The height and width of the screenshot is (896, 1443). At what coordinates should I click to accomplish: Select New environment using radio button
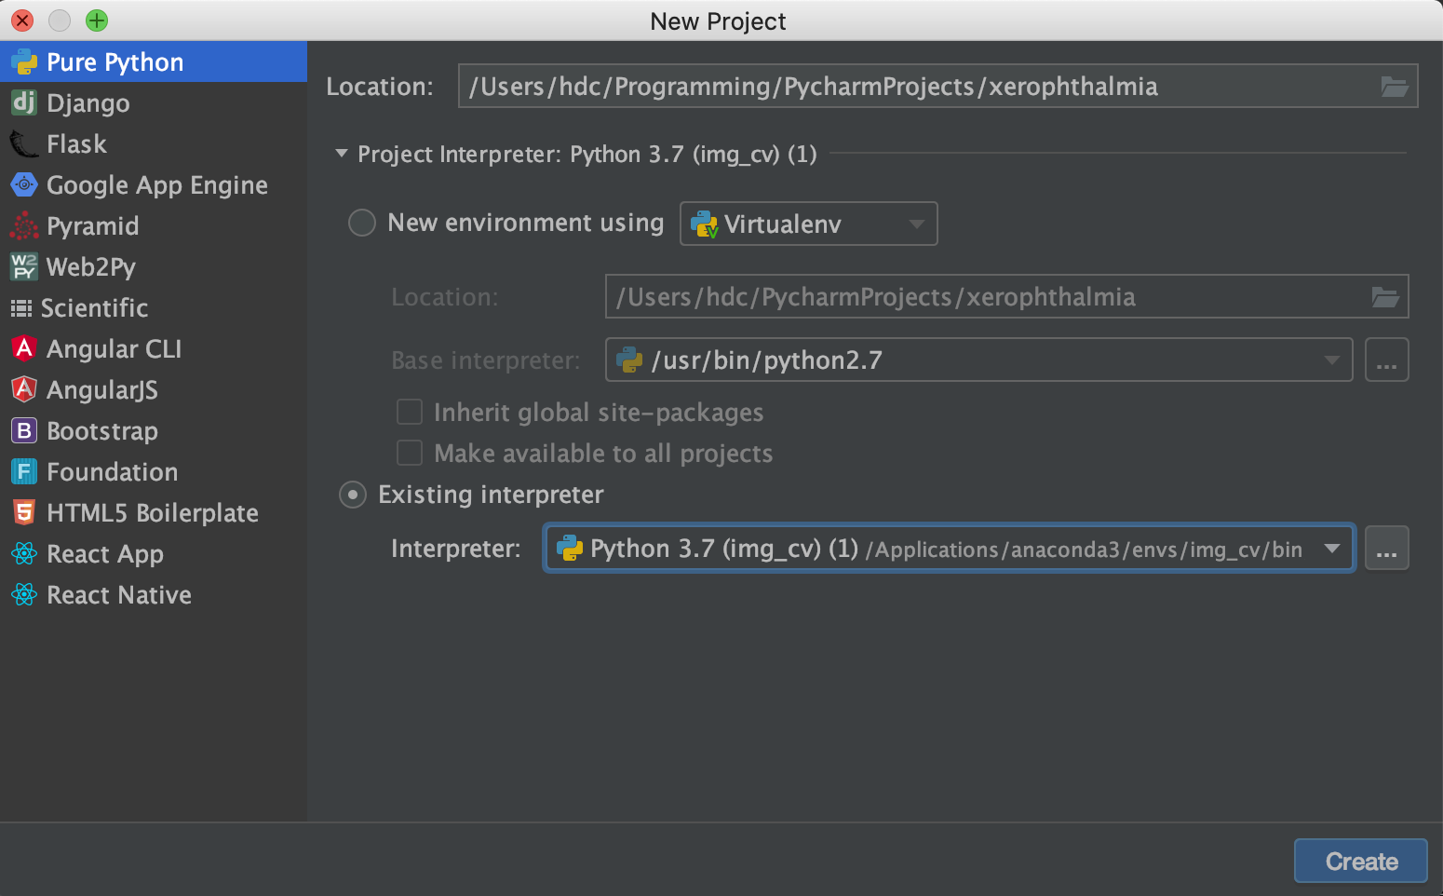[x=362, y=223]
